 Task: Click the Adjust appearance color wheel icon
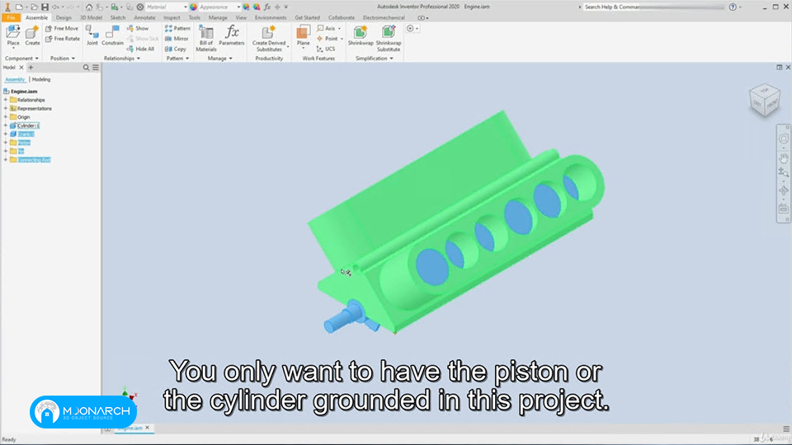coord(246,7)
